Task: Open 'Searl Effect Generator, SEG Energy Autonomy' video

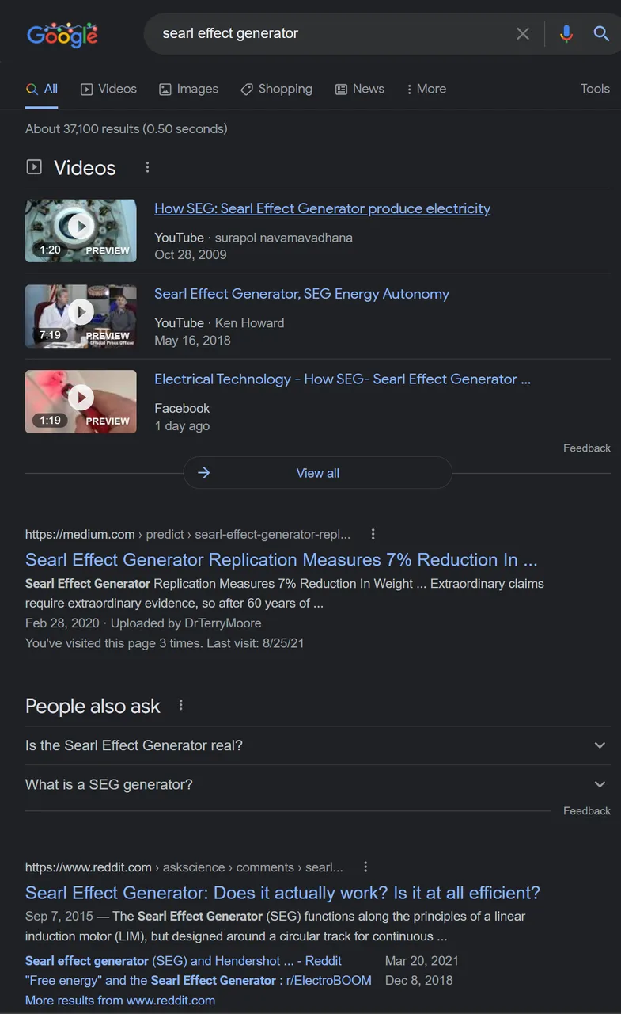Action: click(301, 294)
